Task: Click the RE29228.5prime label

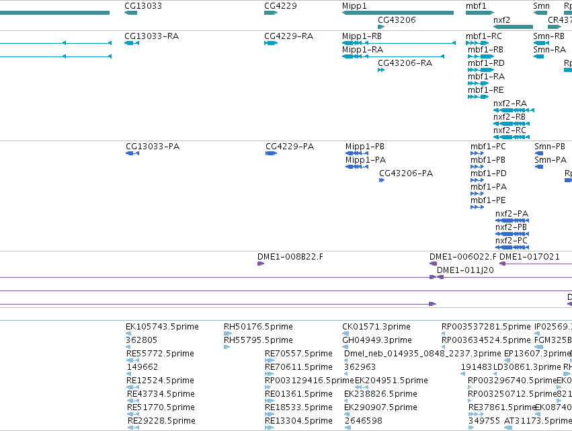Action: click(x=161, y=421)
